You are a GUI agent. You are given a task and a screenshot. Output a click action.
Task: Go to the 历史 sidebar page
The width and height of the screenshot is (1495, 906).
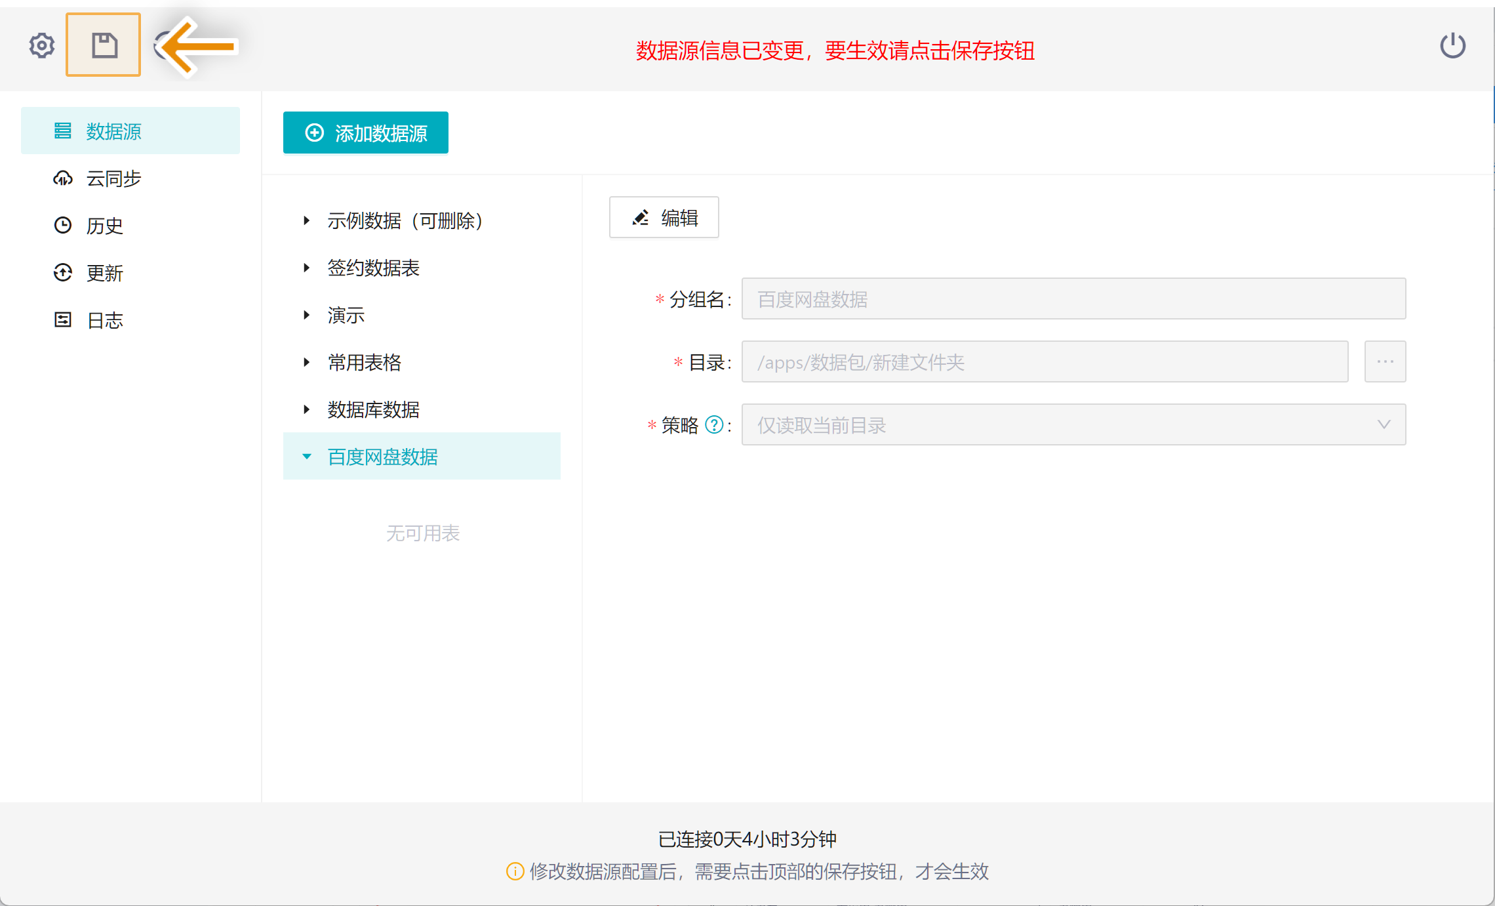(x=104, y=226)
